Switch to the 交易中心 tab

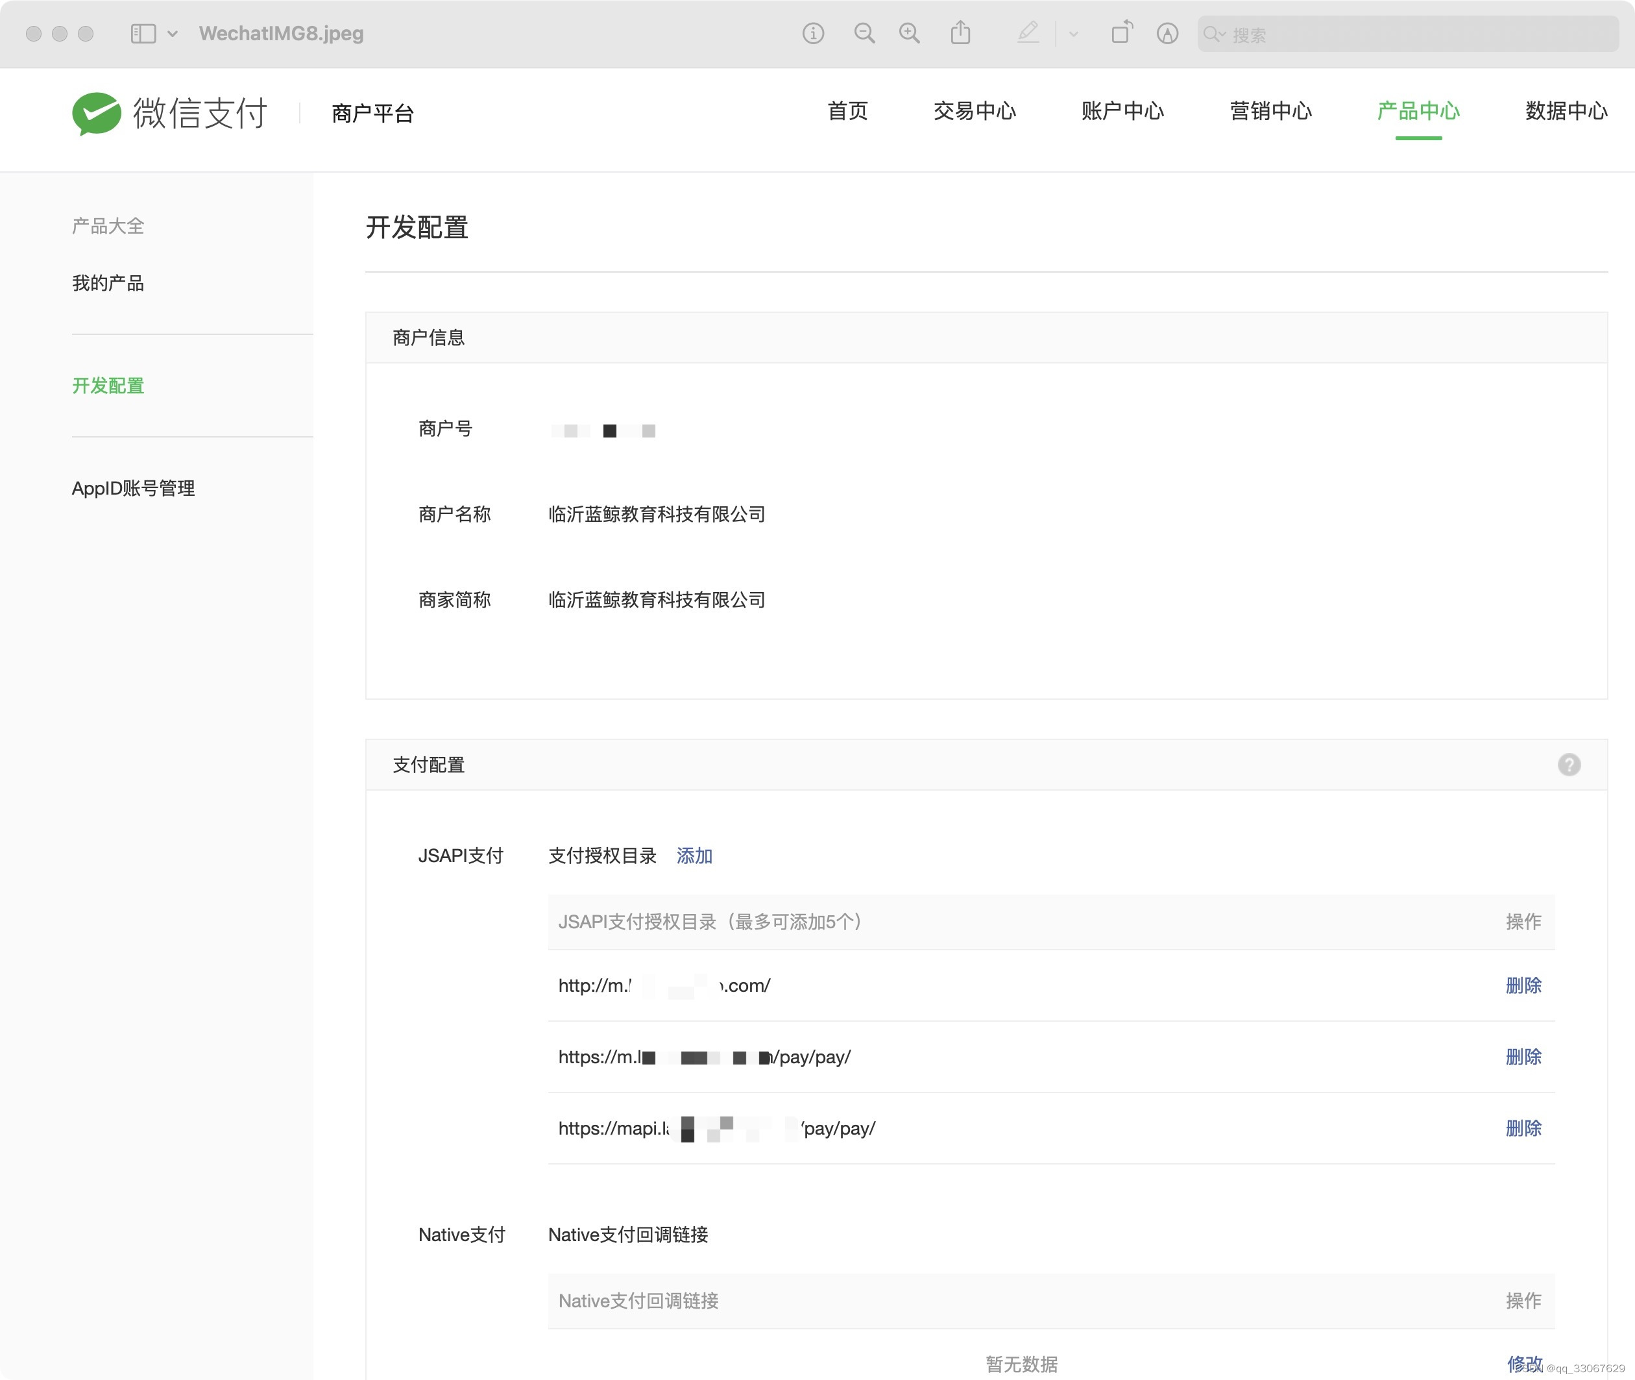point(975,111)
